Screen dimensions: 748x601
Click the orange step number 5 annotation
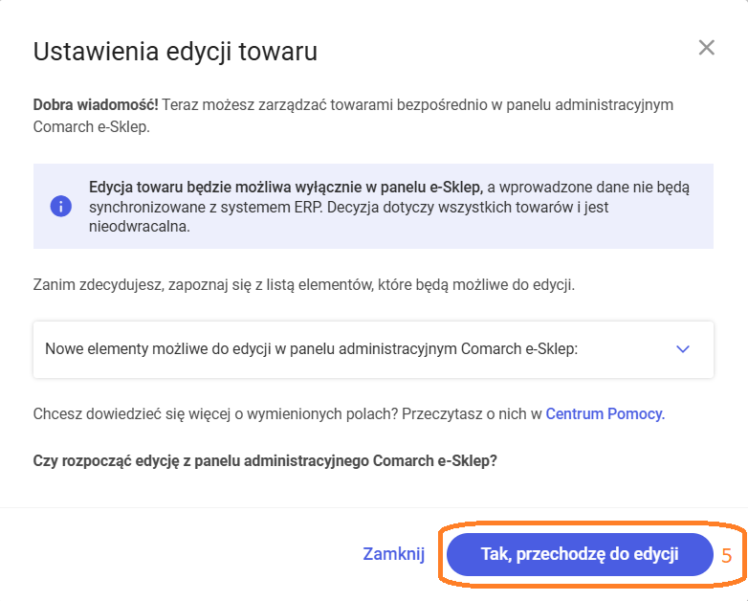(726, 556)
